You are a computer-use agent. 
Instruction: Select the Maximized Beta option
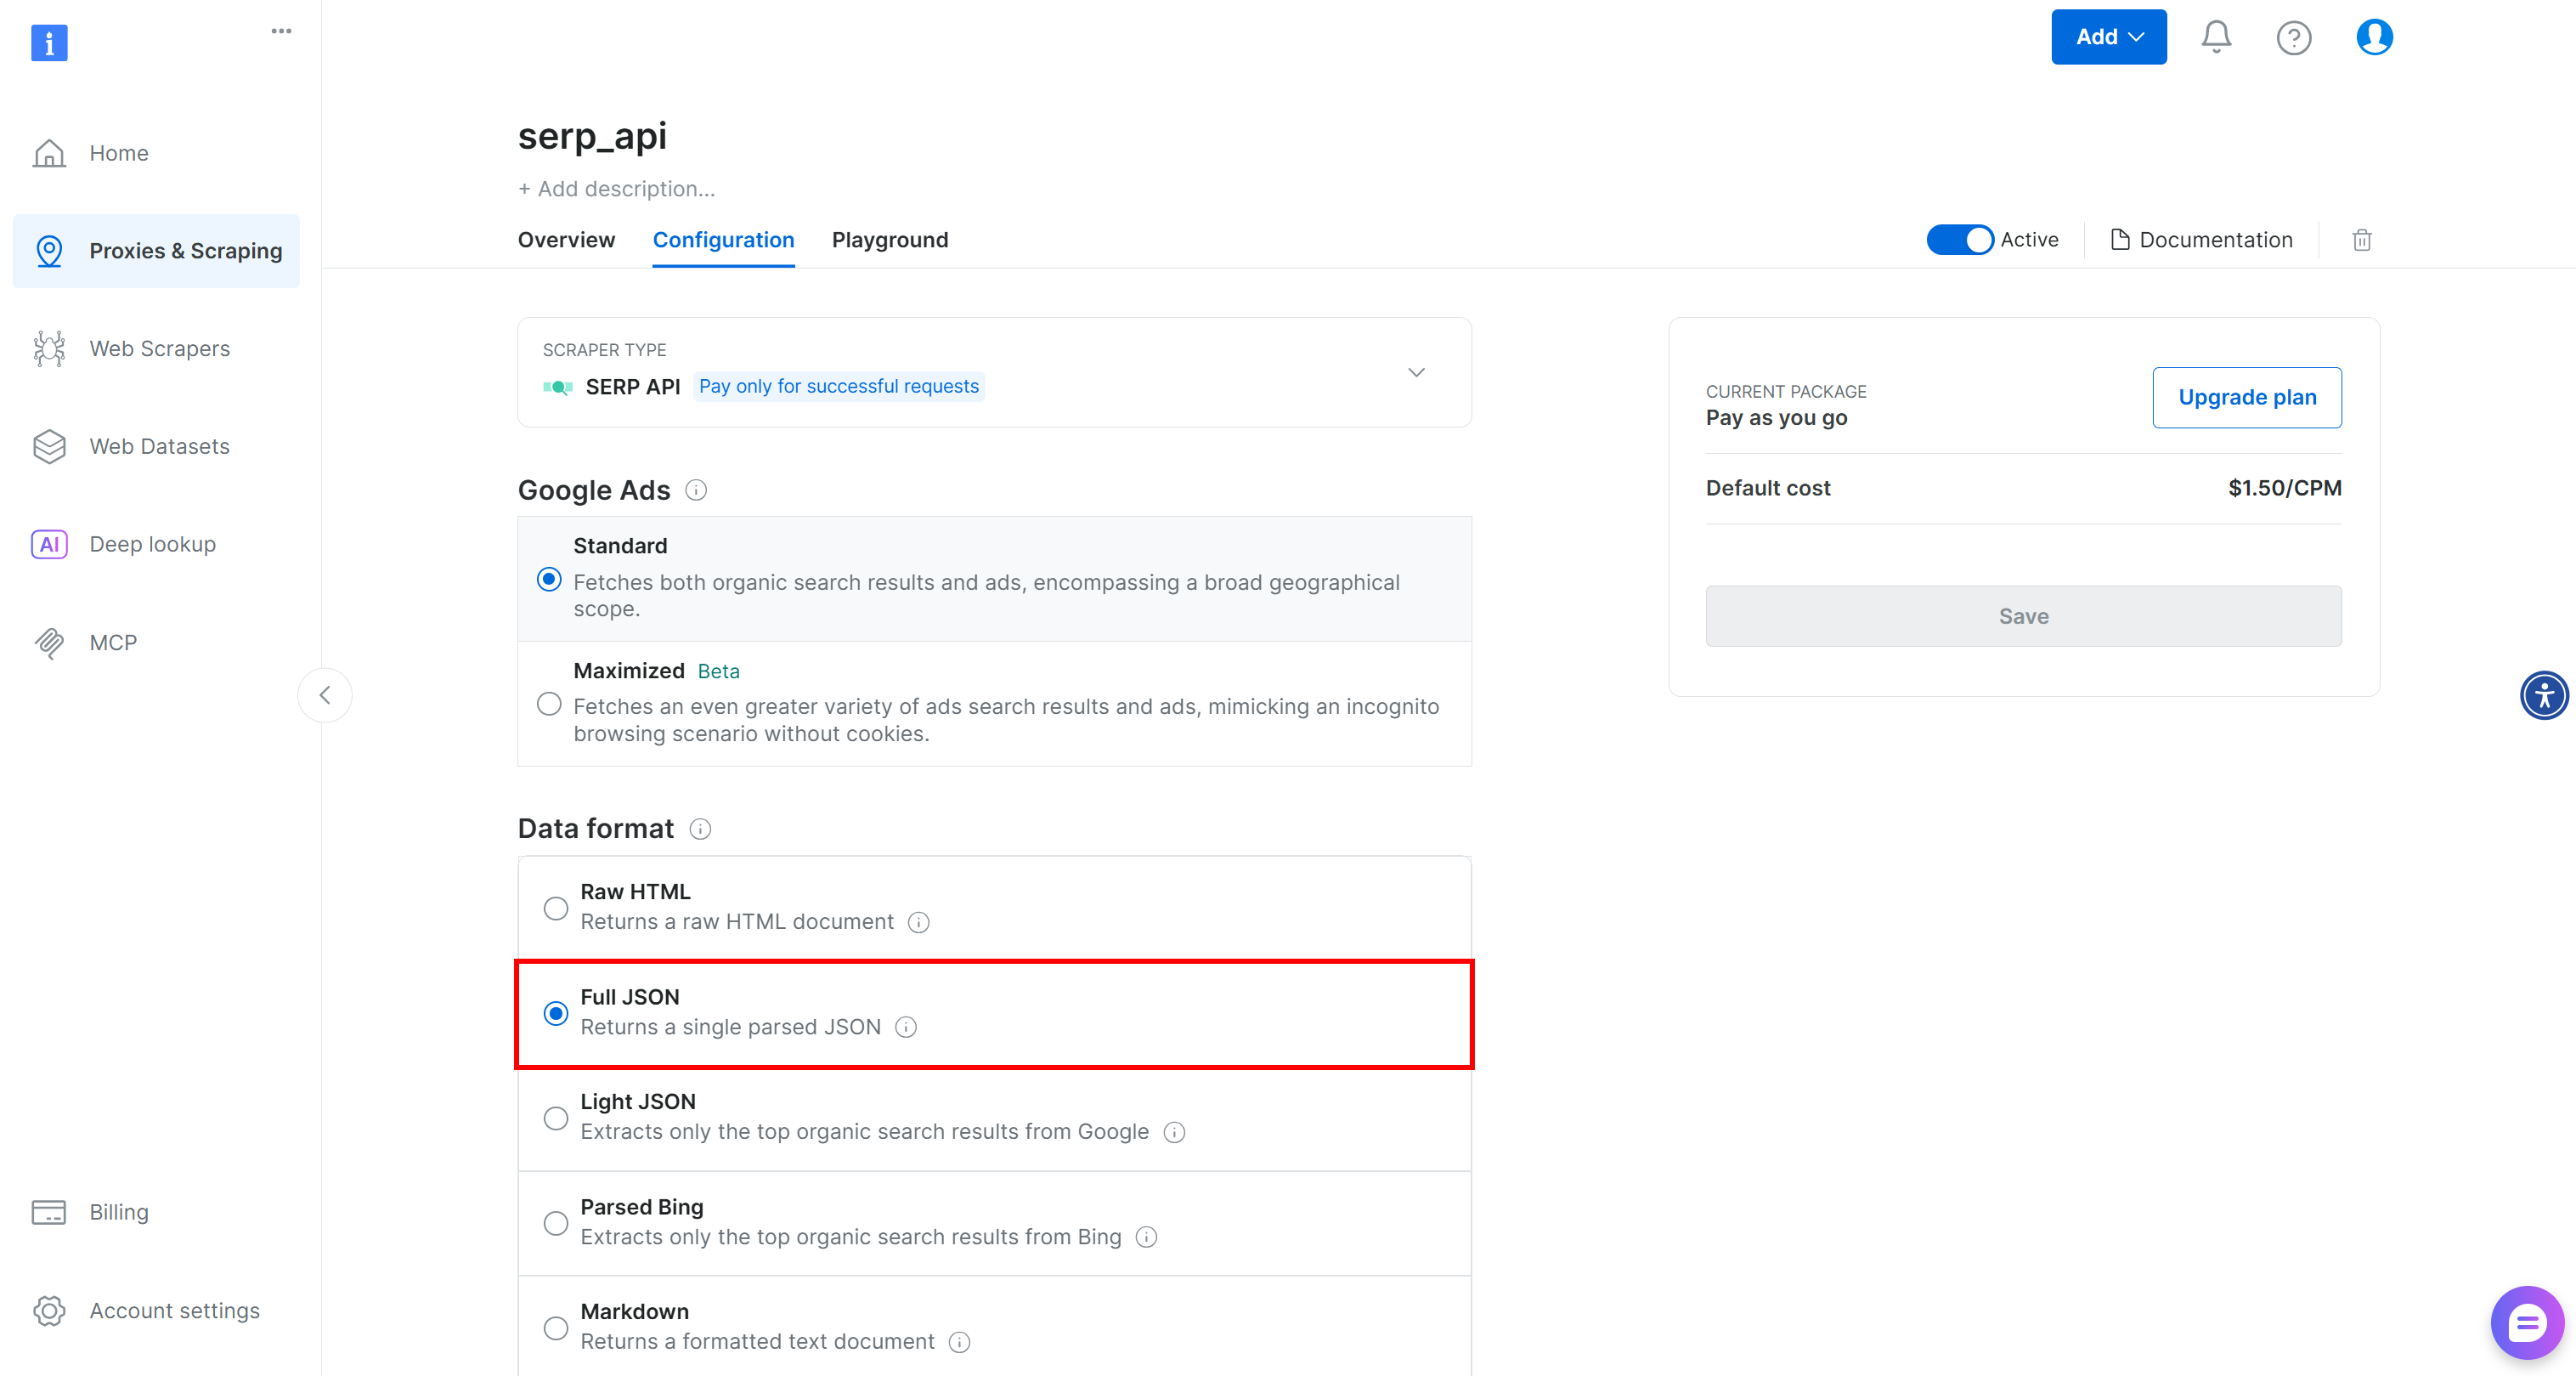point(548,705)
